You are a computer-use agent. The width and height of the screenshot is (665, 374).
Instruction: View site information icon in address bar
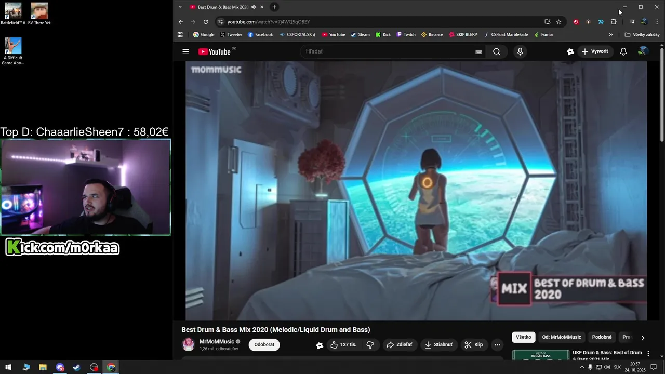pyautogui.click(x=220, y=22)
